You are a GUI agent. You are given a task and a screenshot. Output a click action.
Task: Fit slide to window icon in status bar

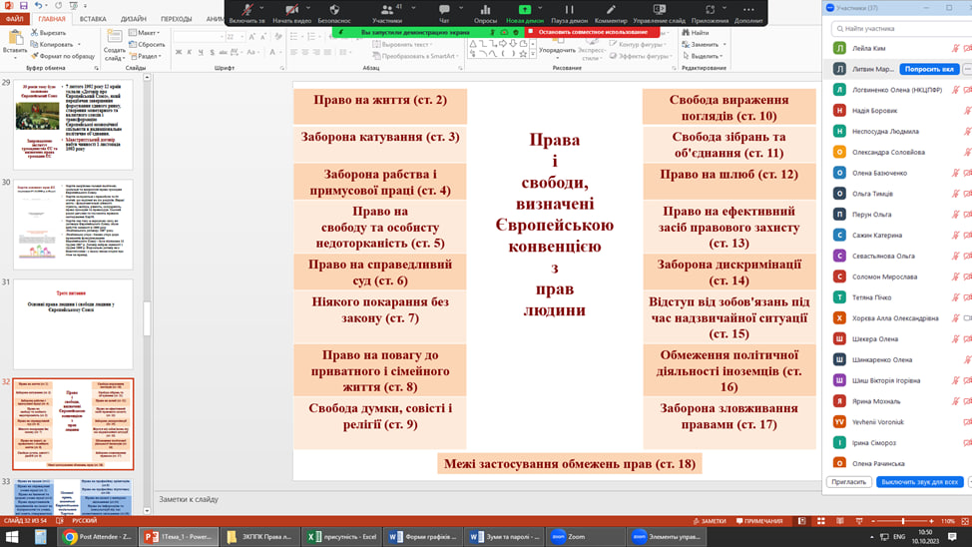click(x=965, y=521)
